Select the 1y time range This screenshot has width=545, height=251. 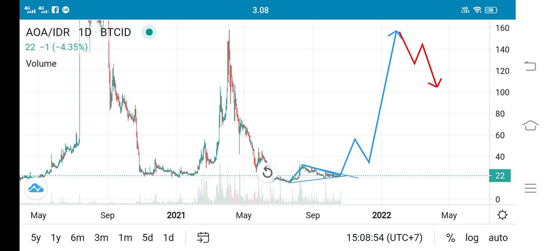click(x=56, y=237)
